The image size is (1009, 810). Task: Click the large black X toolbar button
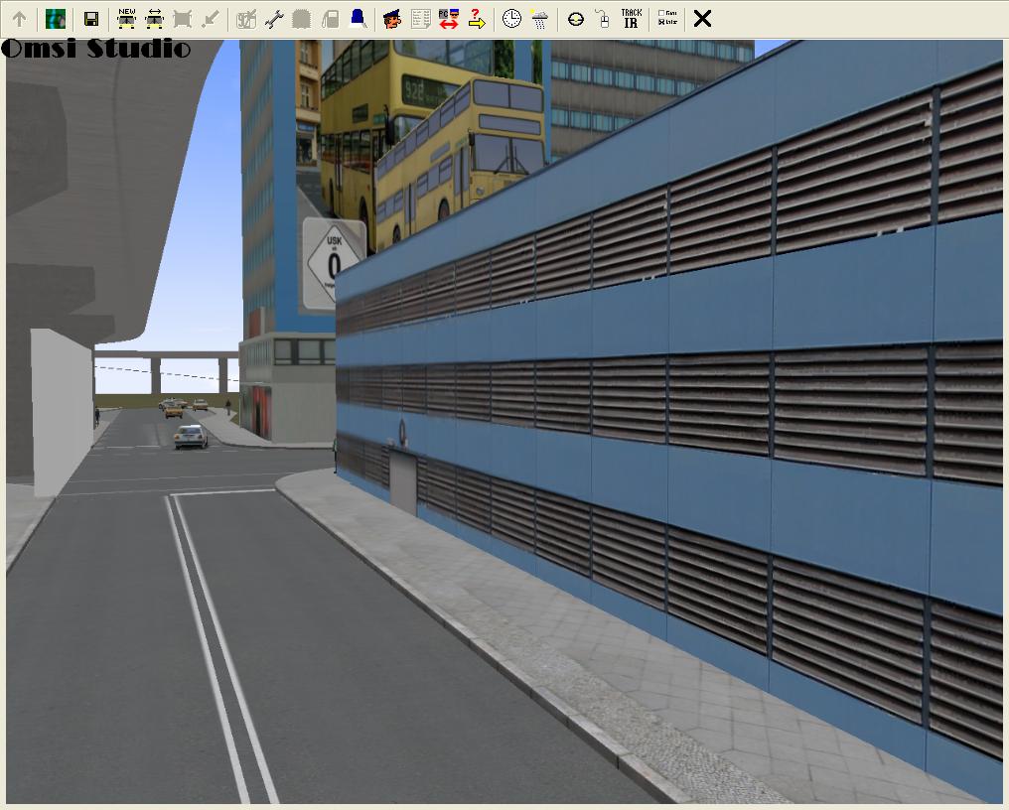point(702,18)
